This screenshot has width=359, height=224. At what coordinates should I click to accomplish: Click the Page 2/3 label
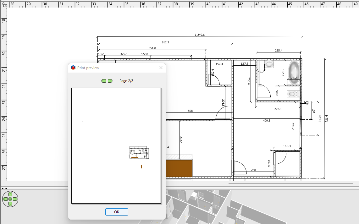[126, 81]
